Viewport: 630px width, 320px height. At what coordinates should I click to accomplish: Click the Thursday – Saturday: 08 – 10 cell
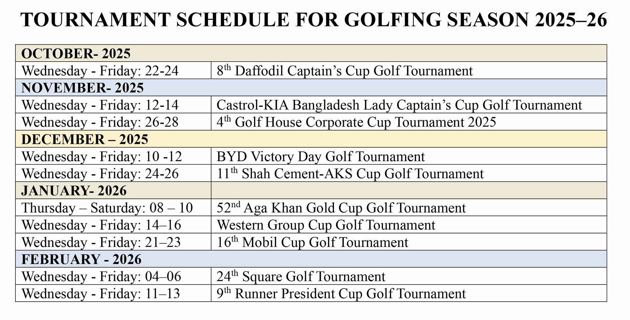(107, 208)
